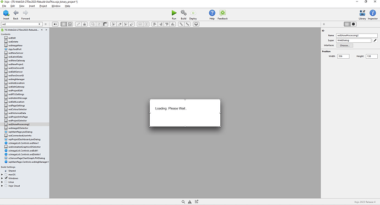Select wdNewGateway in the navigator
The width and height of the screenshot is (380, 205).
click(17, 60)
